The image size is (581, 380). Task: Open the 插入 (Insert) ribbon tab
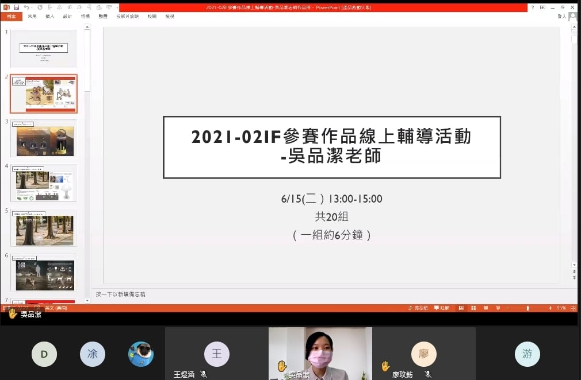point(49,17)
